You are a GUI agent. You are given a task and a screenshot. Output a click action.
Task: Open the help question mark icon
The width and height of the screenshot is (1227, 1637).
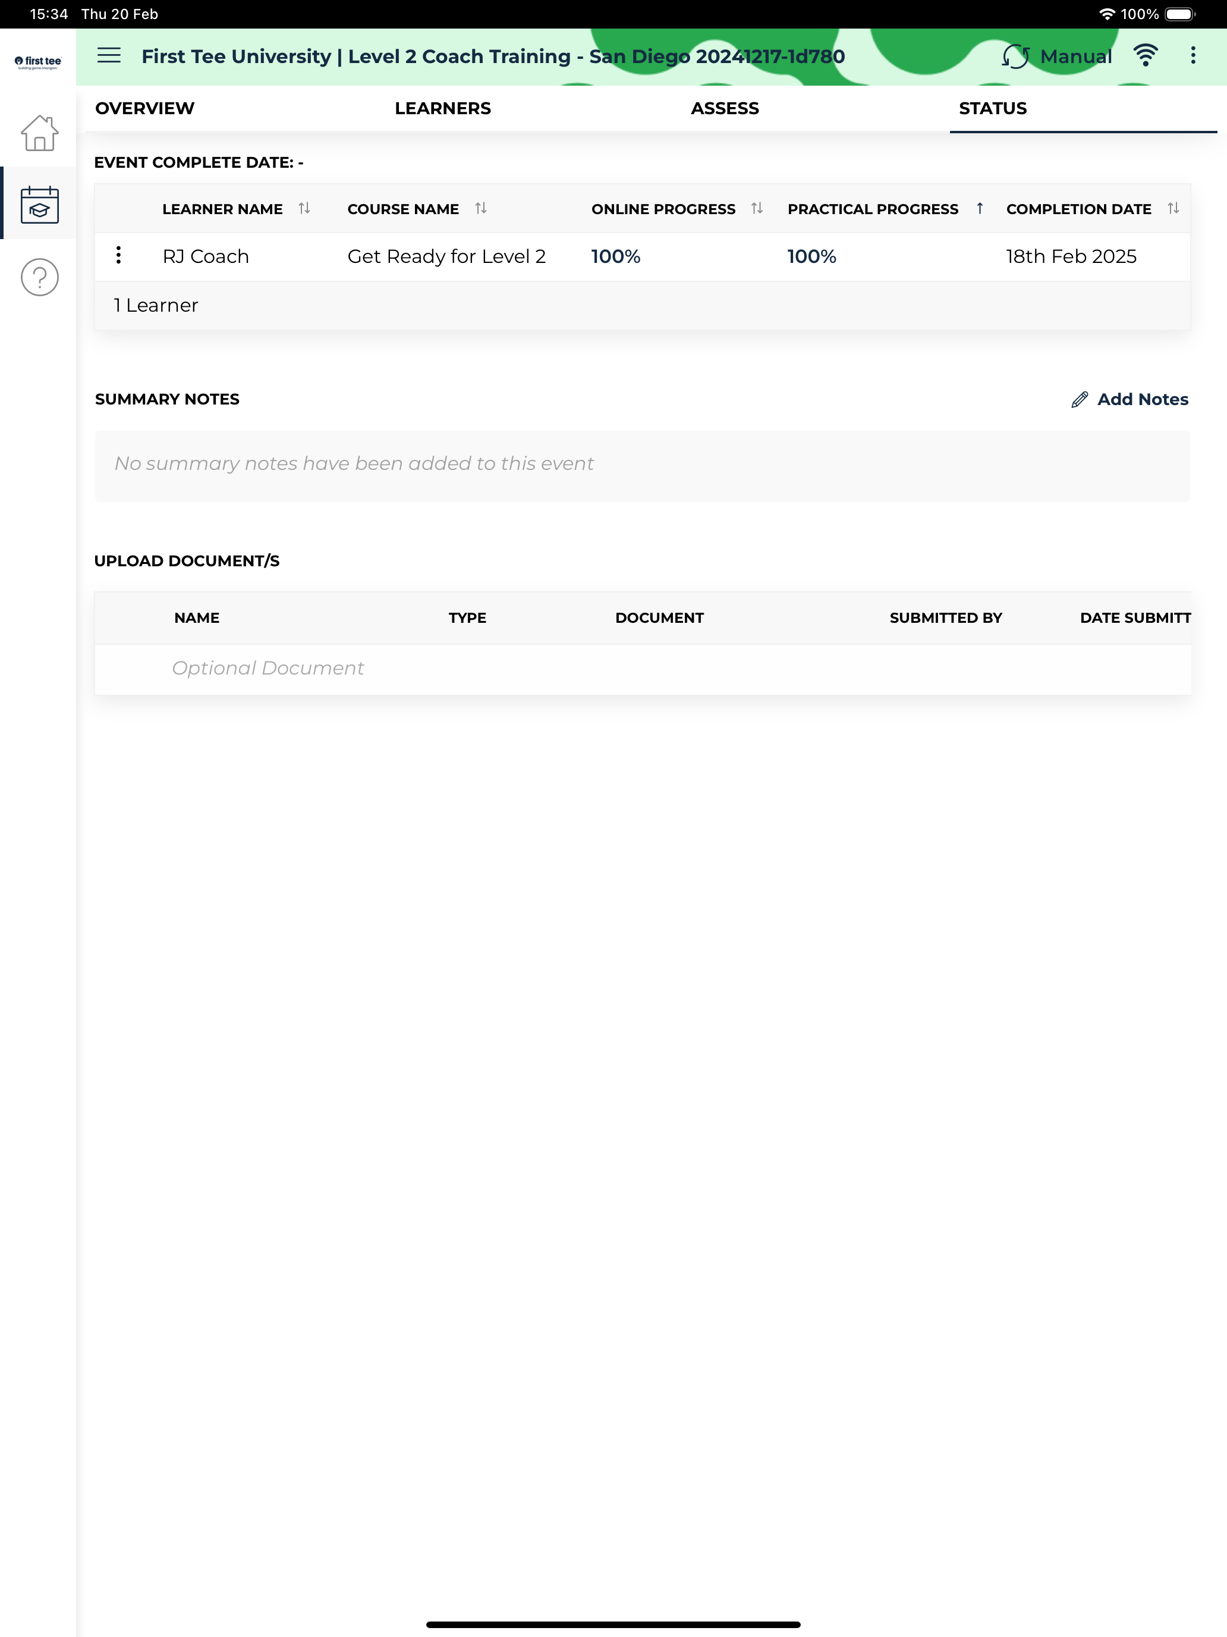click(39, 277)
